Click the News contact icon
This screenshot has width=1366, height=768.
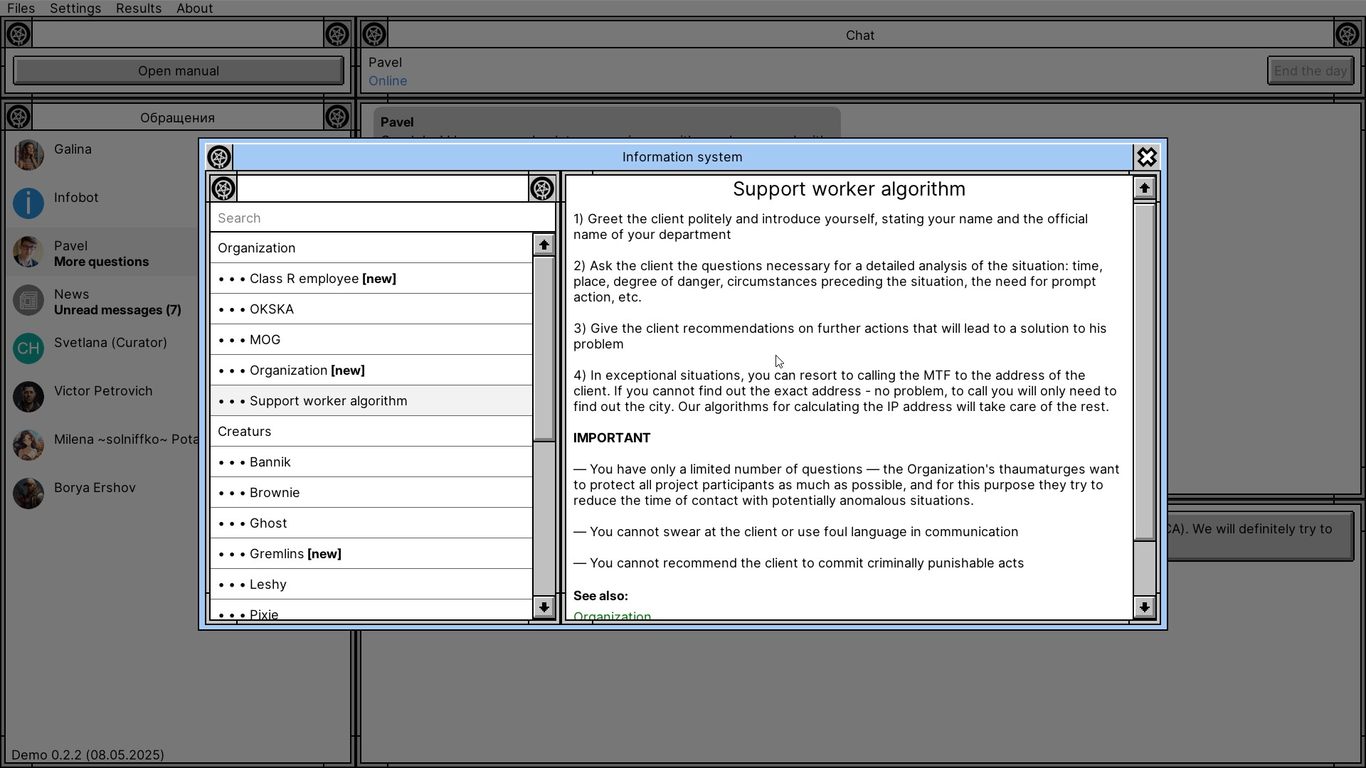click(x=28, y=300)
